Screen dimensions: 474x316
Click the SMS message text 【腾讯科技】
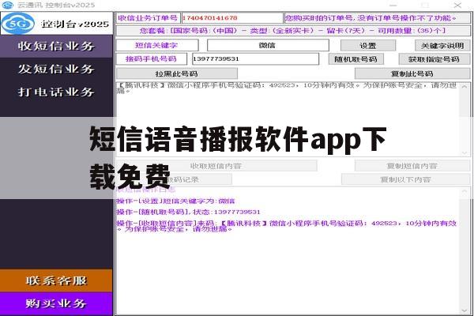pos(287,88)
